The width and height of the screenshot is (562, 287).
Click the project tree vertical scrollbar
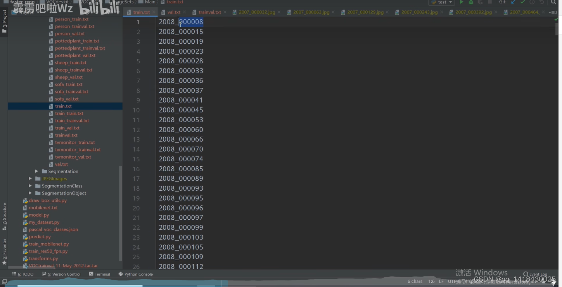point(120,214)
